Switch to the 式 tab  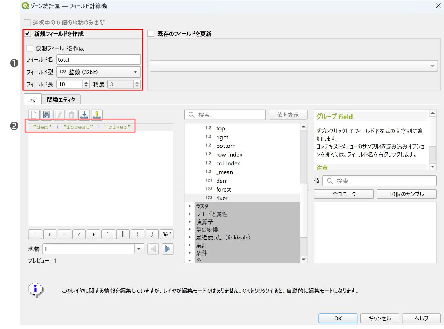coord(32,99)
